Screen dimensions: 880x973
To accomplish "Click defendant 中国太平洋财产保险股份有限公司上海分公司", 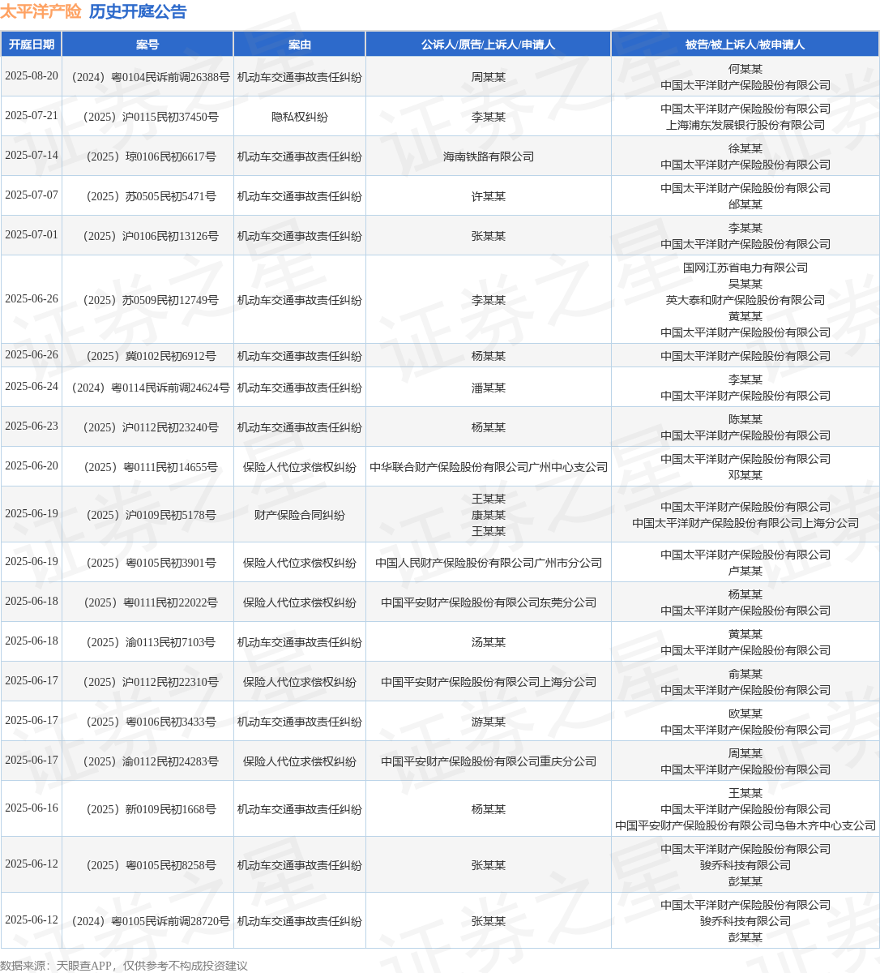I will [745, 523].
